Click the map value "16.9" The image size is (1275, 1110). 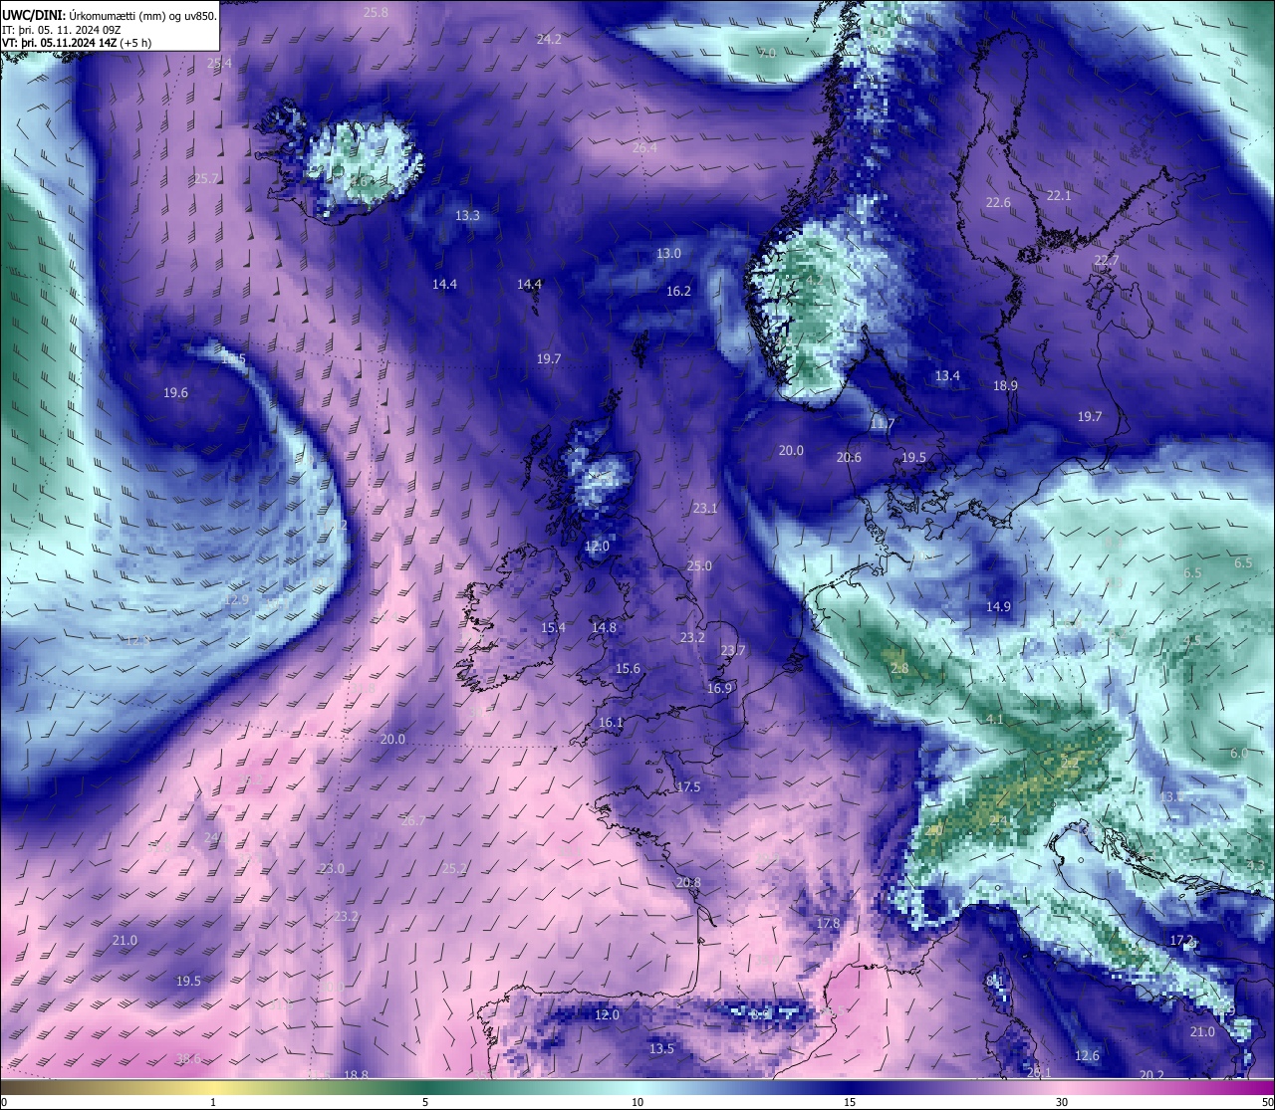tap(720, 688)
